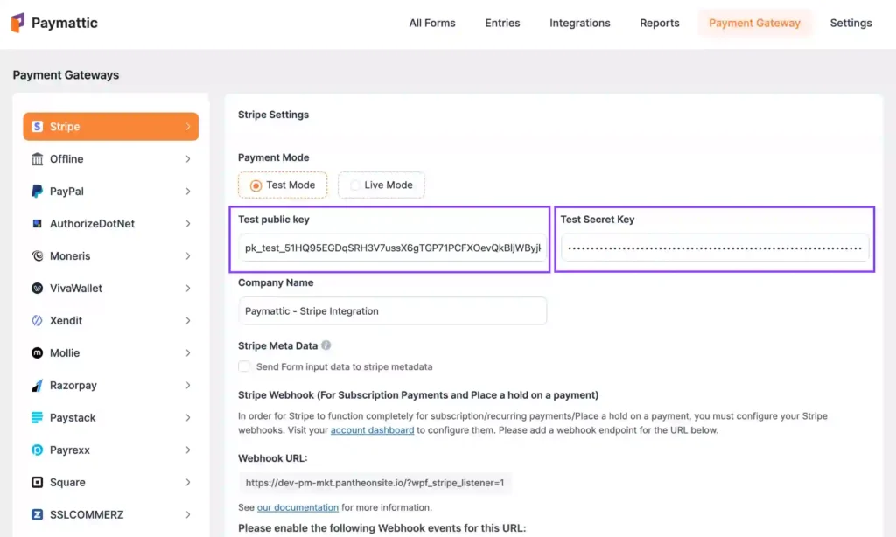The image size is (896, 537).
Task: Open the account dashboard link
Action: coord(372,430)
